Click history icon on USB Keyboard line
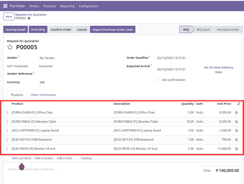Screen dimensions: 244x184 click(x=236, y=140)
